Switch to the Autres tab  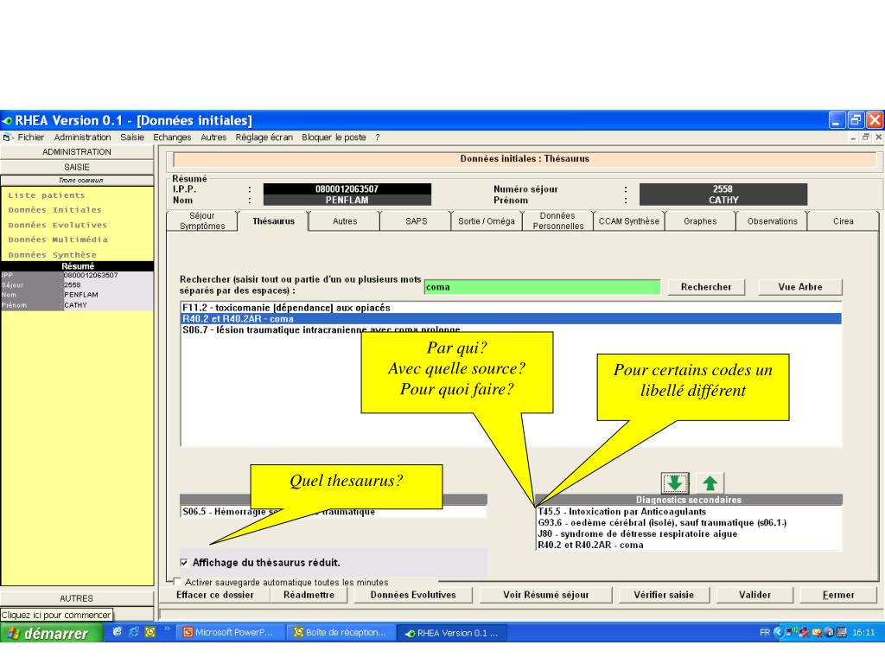click(345, 220)
